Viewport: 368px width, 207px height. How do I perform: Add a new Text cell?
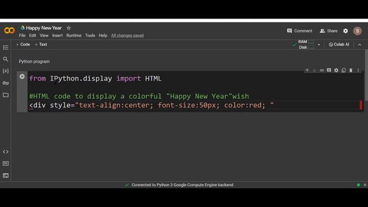click(x=41, y=44)
